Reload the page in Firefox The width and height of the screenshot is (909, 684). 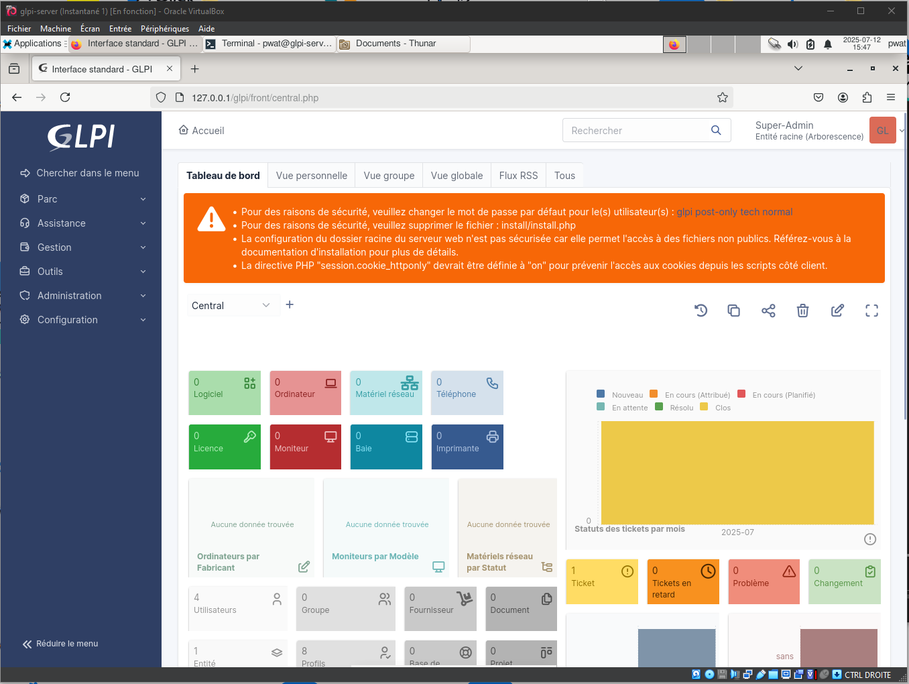click(x=65, y=97)
